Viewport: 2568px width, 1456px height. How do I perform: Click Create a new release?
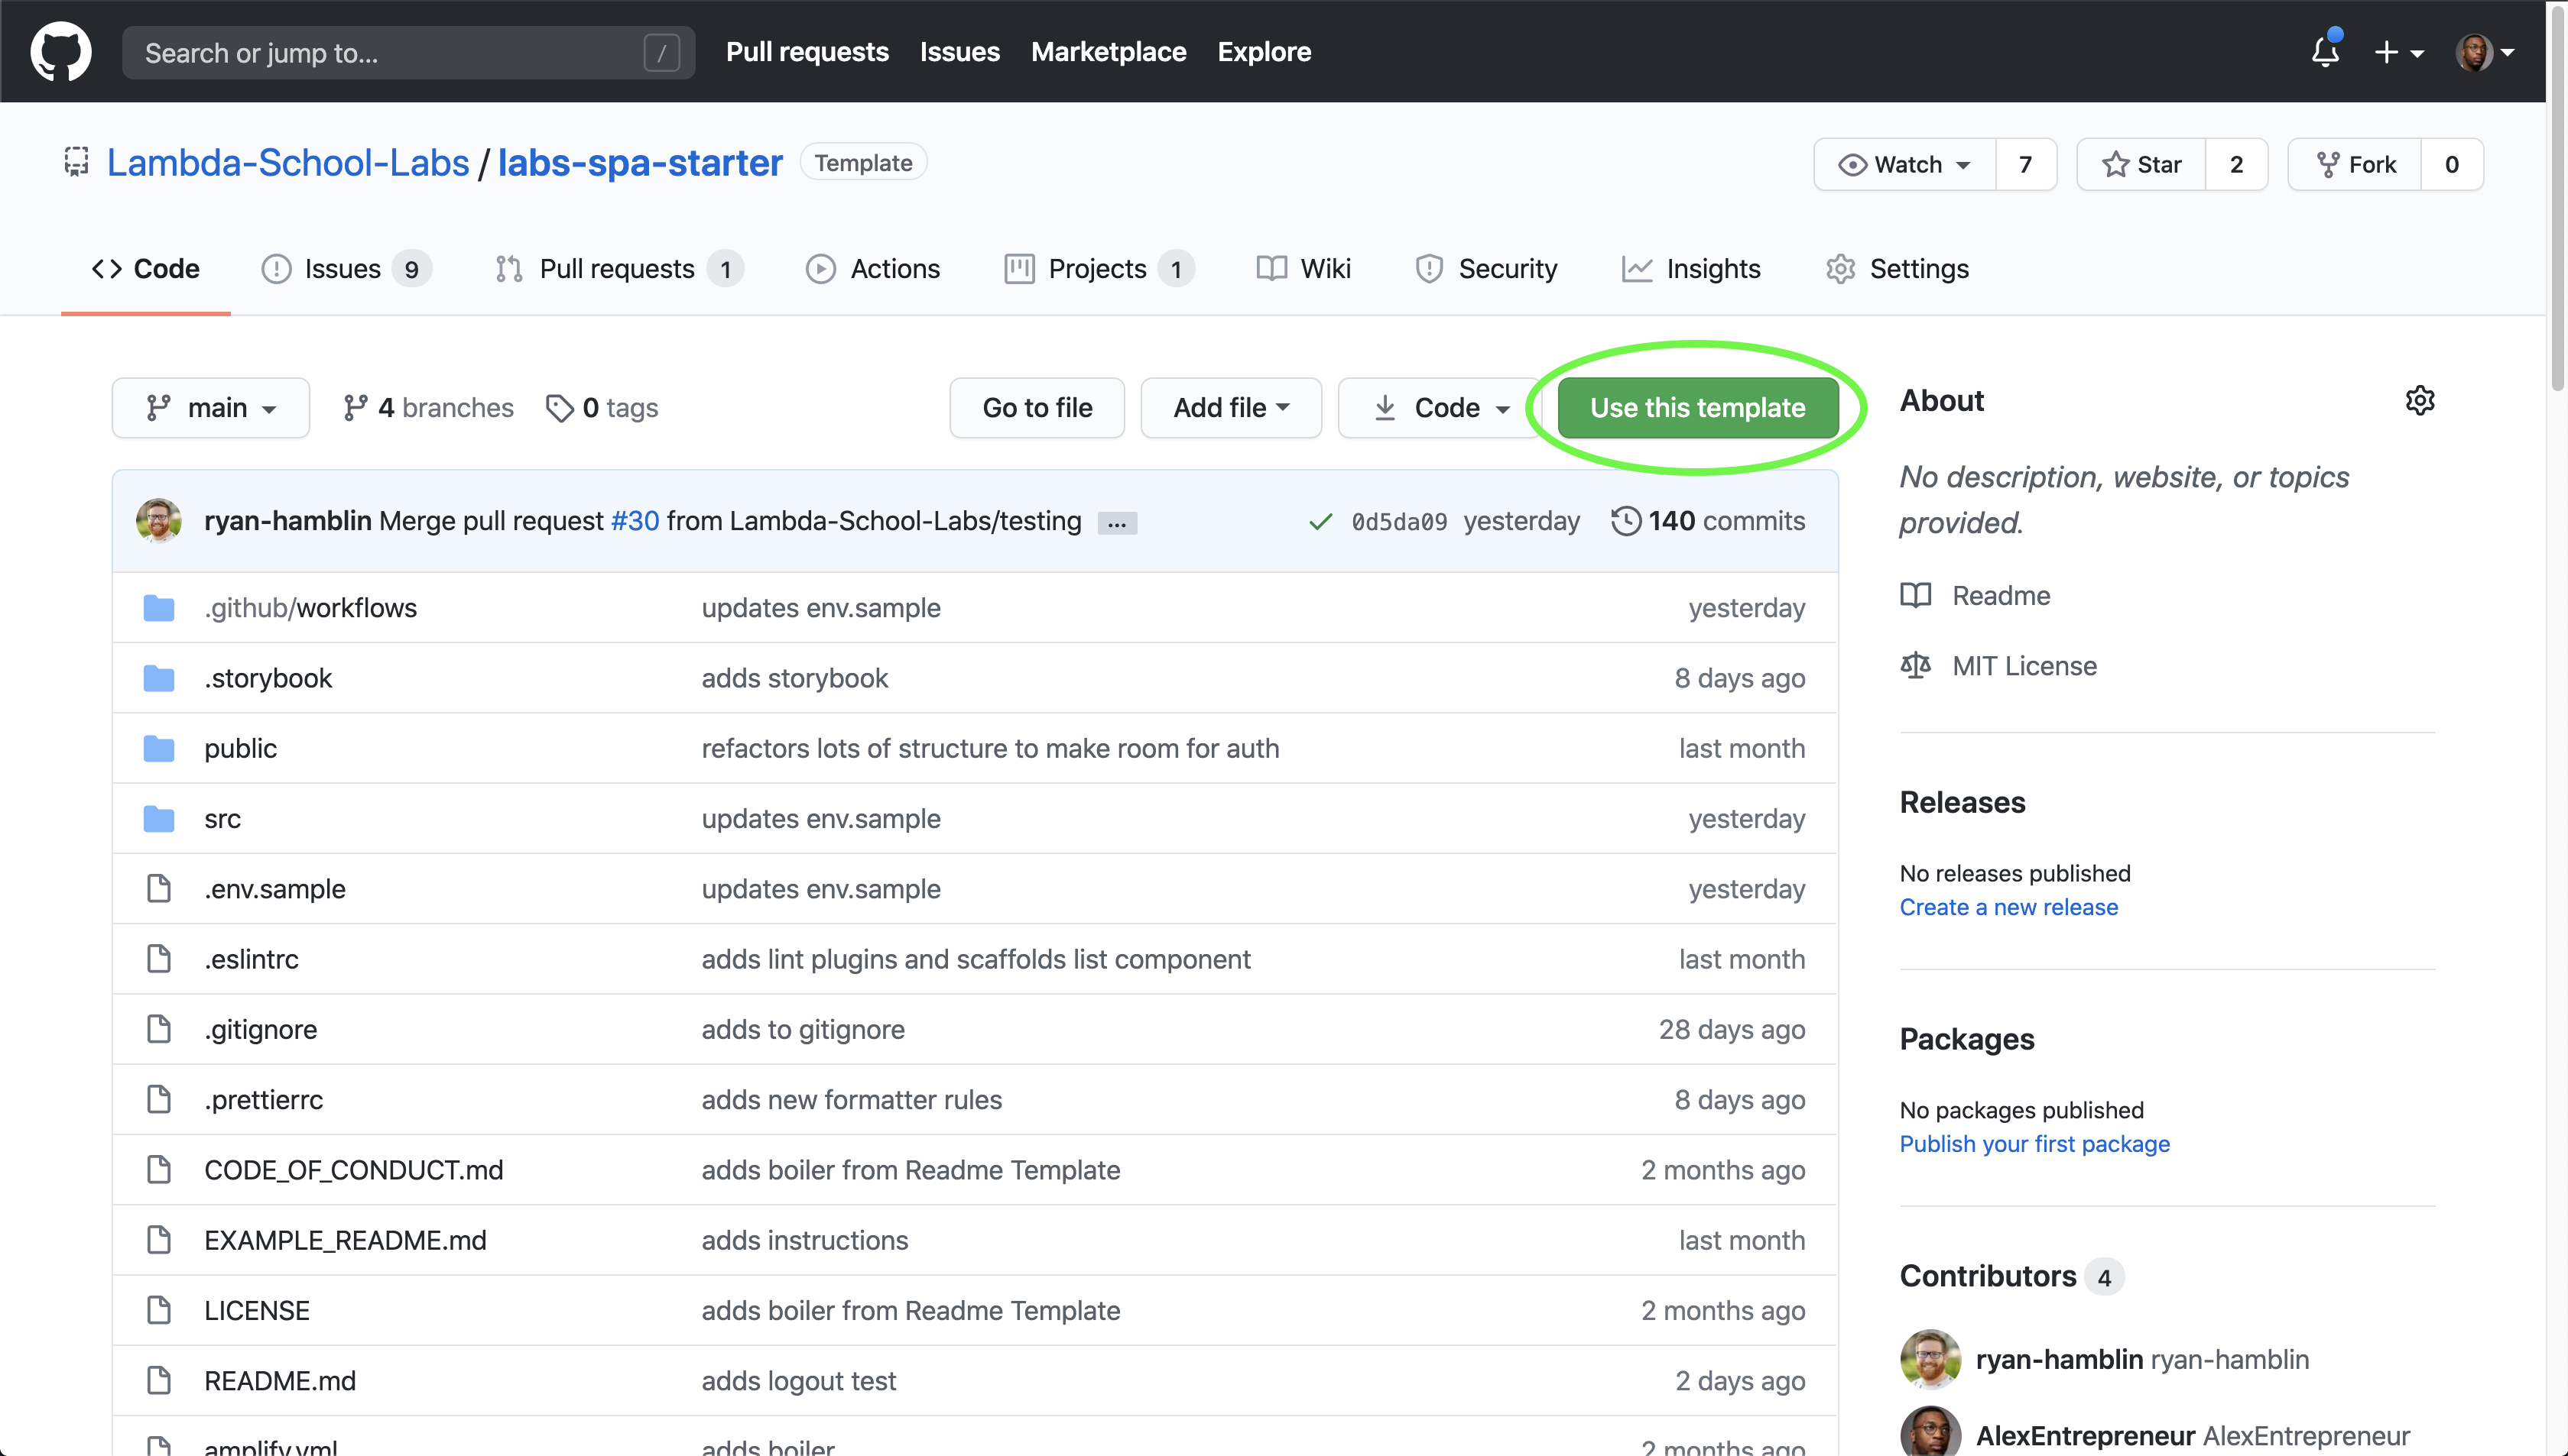2008,907
